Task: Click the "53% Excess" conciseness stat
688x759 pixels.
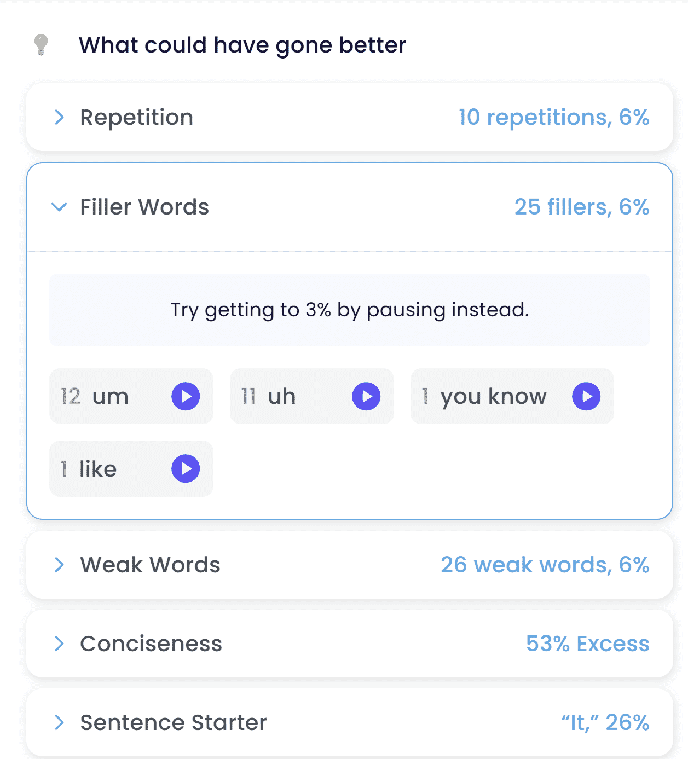Action: tap(587, 644)
